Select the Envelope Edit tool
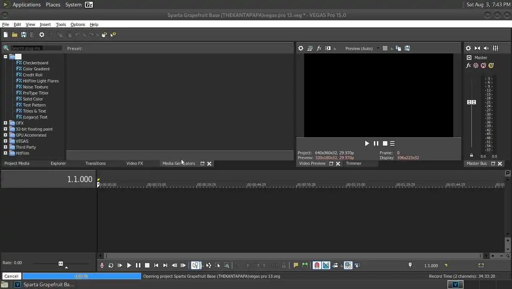 (x=209, y=265)
